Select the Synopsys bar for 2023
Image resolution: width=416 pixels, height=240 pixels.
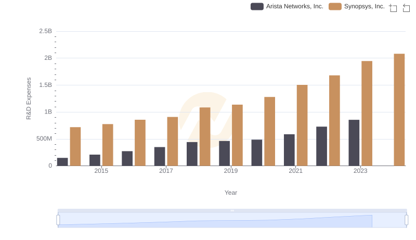tap(367, 113)
